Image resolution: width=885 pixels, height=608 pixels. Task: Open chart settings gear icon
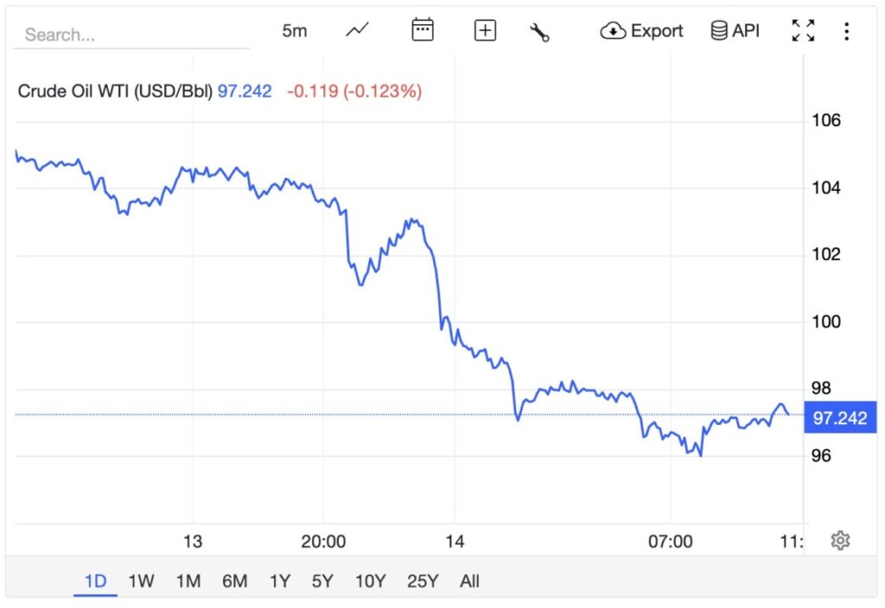click(840, 541)
